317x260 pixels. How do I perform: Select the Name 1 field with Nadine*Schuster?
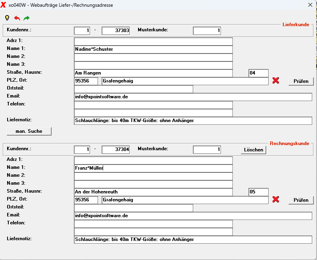click(x=154, y=49)
